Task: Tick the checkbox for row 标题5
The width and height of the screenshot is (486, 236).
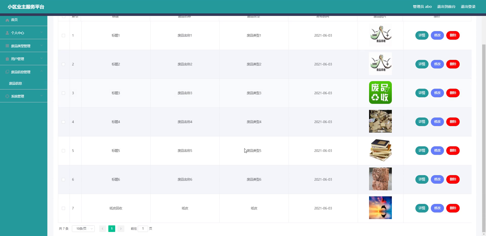Action: [64, 151]
